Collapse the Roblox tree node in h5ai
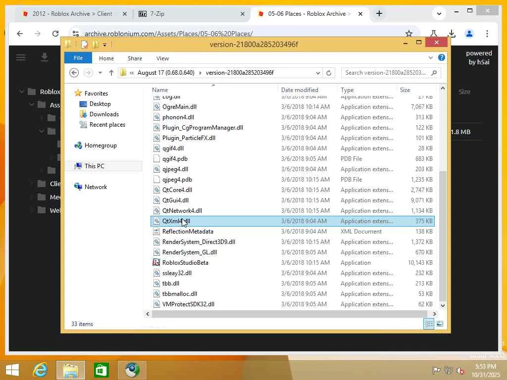Viewport: 507px width, 380px height. click(x=22, y=92)
